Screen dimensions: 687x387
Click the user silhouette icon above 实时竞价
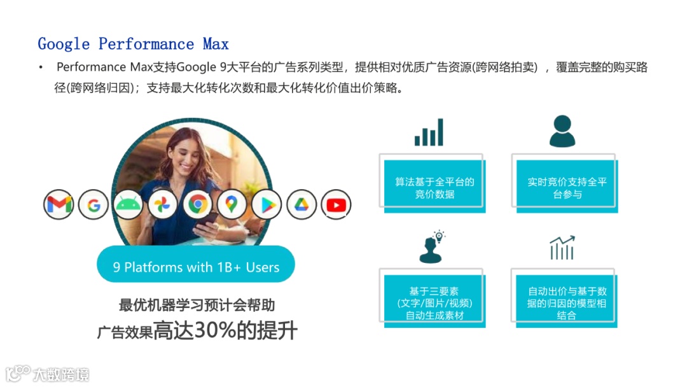click(562, 131)
